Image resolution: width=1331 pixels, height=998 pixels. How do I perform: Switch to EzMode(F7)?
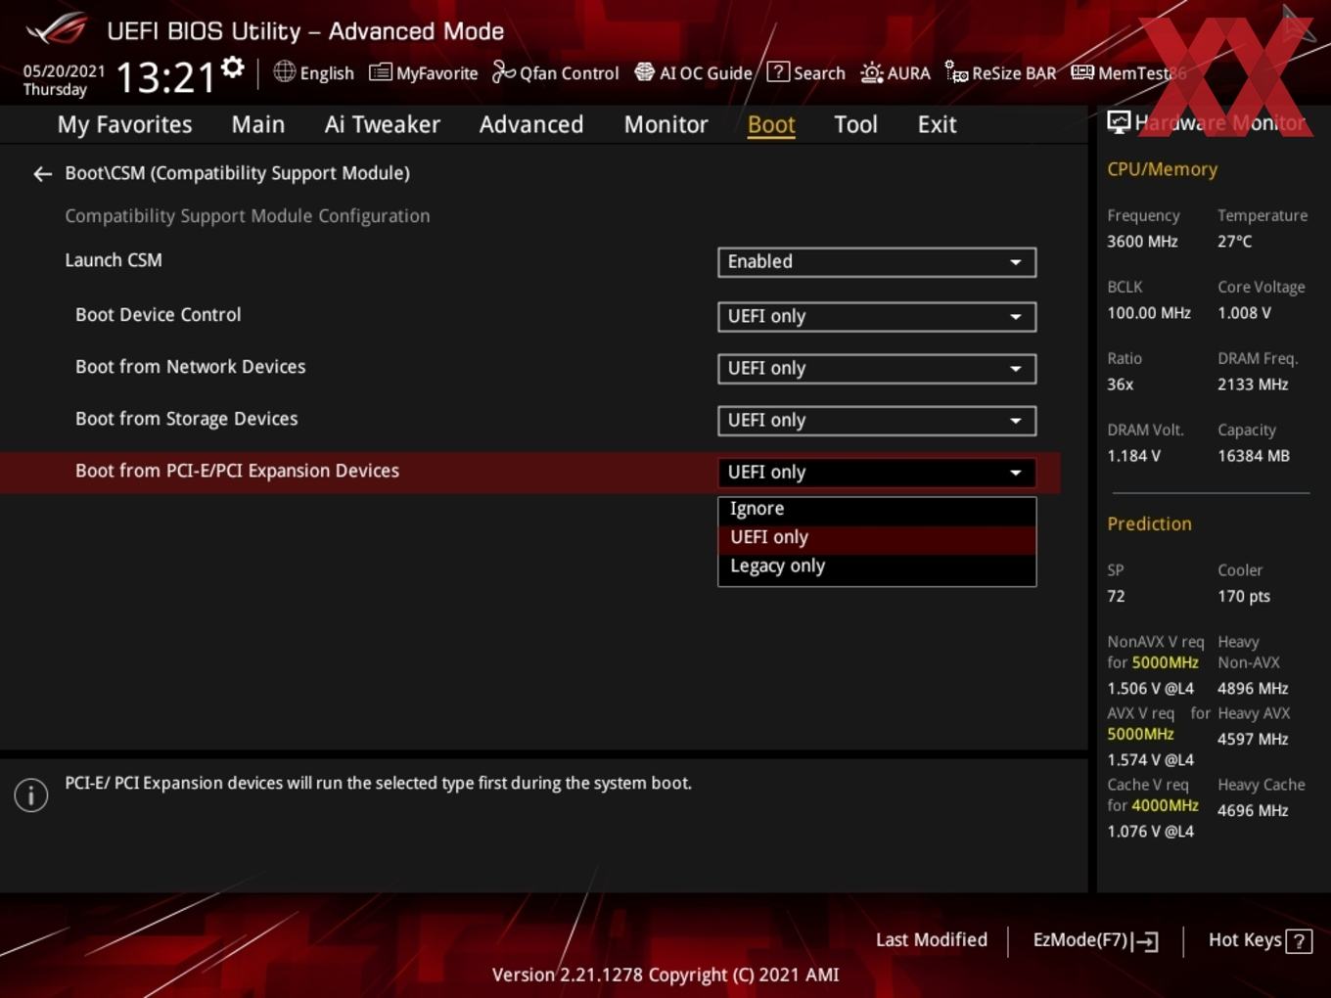1080,940
